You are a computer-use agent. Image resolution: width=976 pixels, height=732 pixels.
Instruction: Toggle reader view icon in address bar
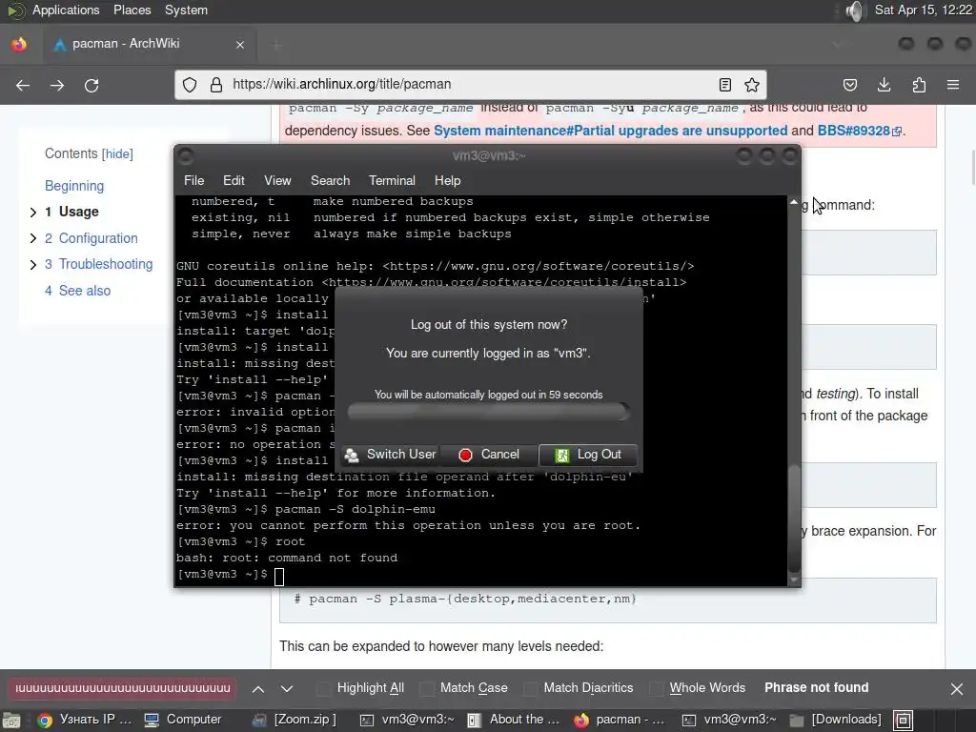(724, 85)
